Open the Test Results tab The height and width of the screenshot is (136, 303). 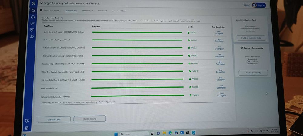[103, 11]
